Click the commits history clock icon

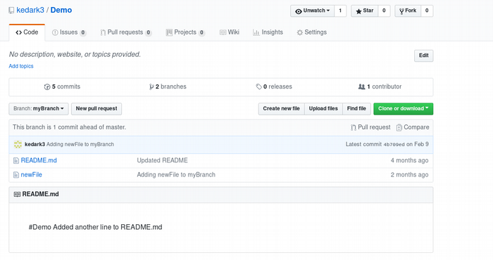click(47, 87)
